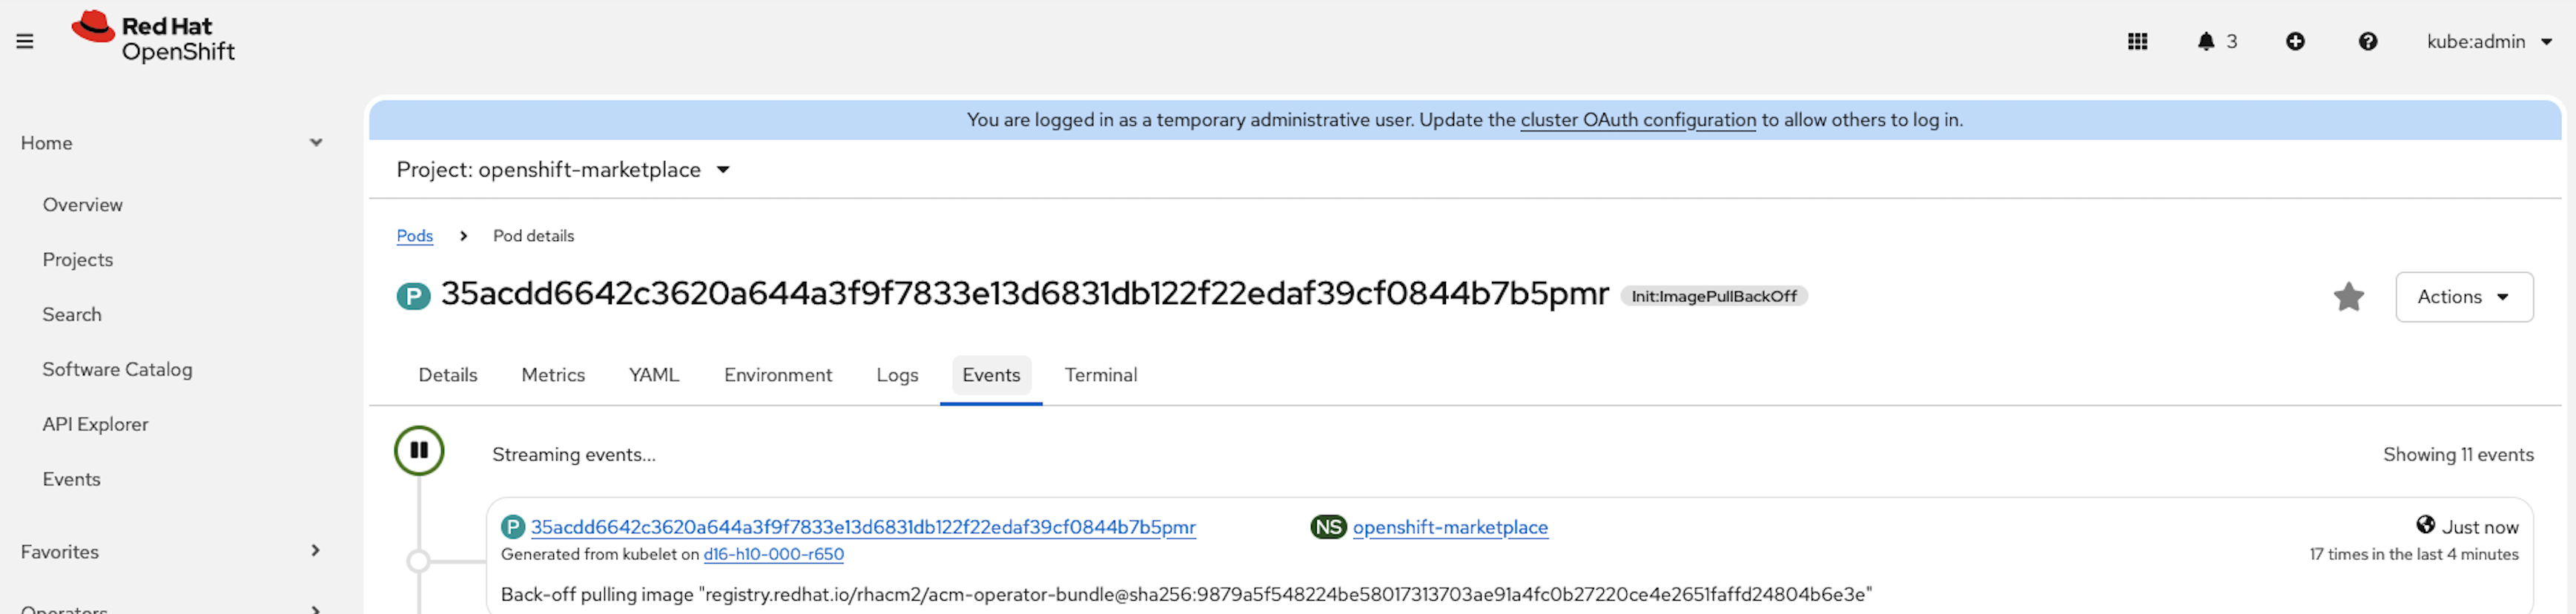Image resolution: width=2576 pixels, height=614 pixels.
Task: Favorite this pod with the star icon
Action: [2348, 297]
